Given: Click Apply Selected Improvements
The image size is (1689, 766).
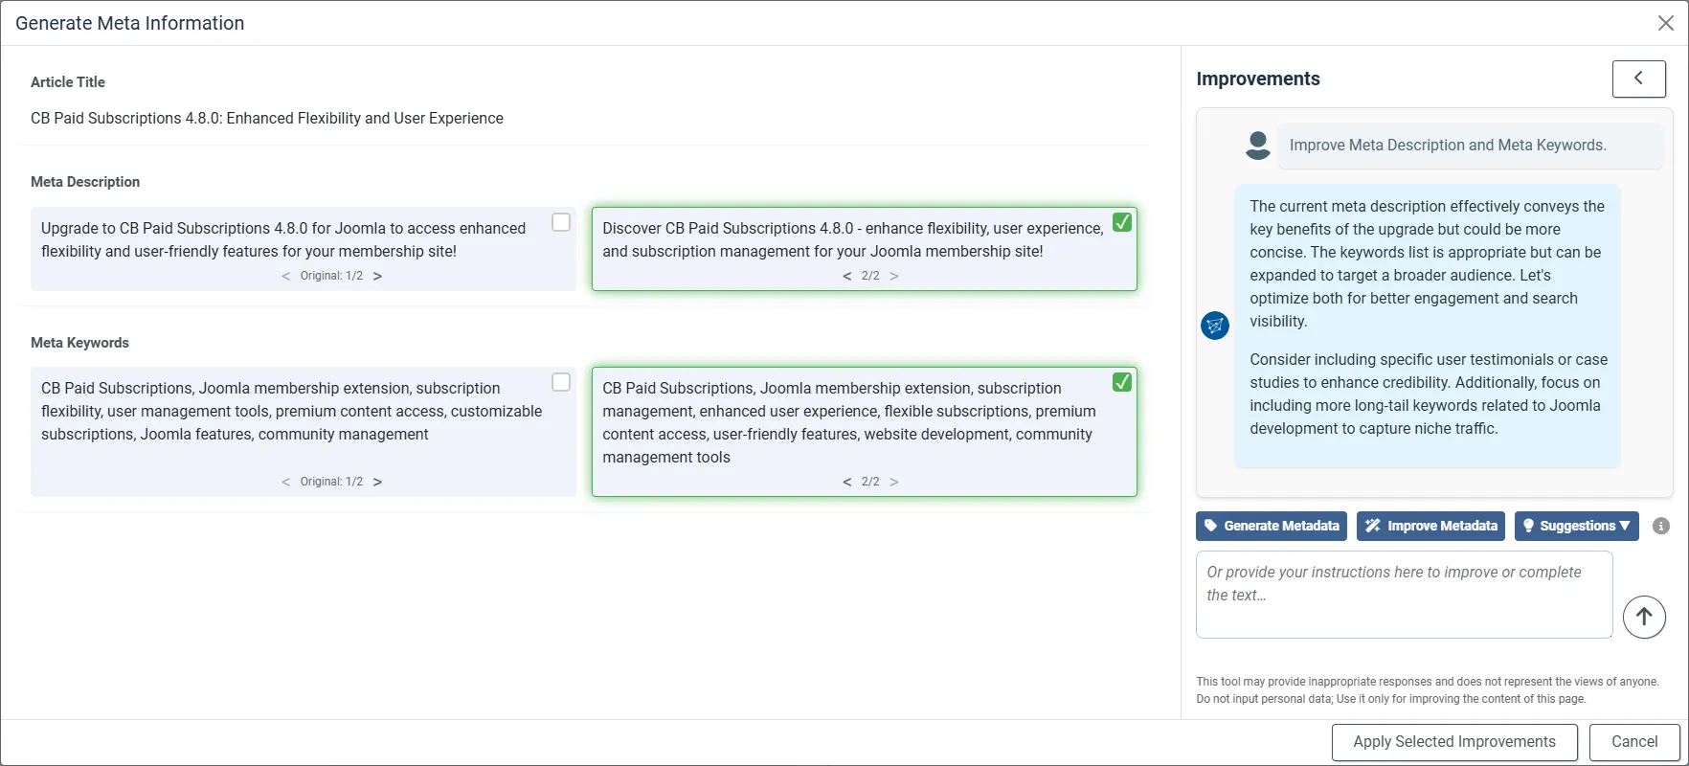Looking at the screenshot, I should 1454,742.
